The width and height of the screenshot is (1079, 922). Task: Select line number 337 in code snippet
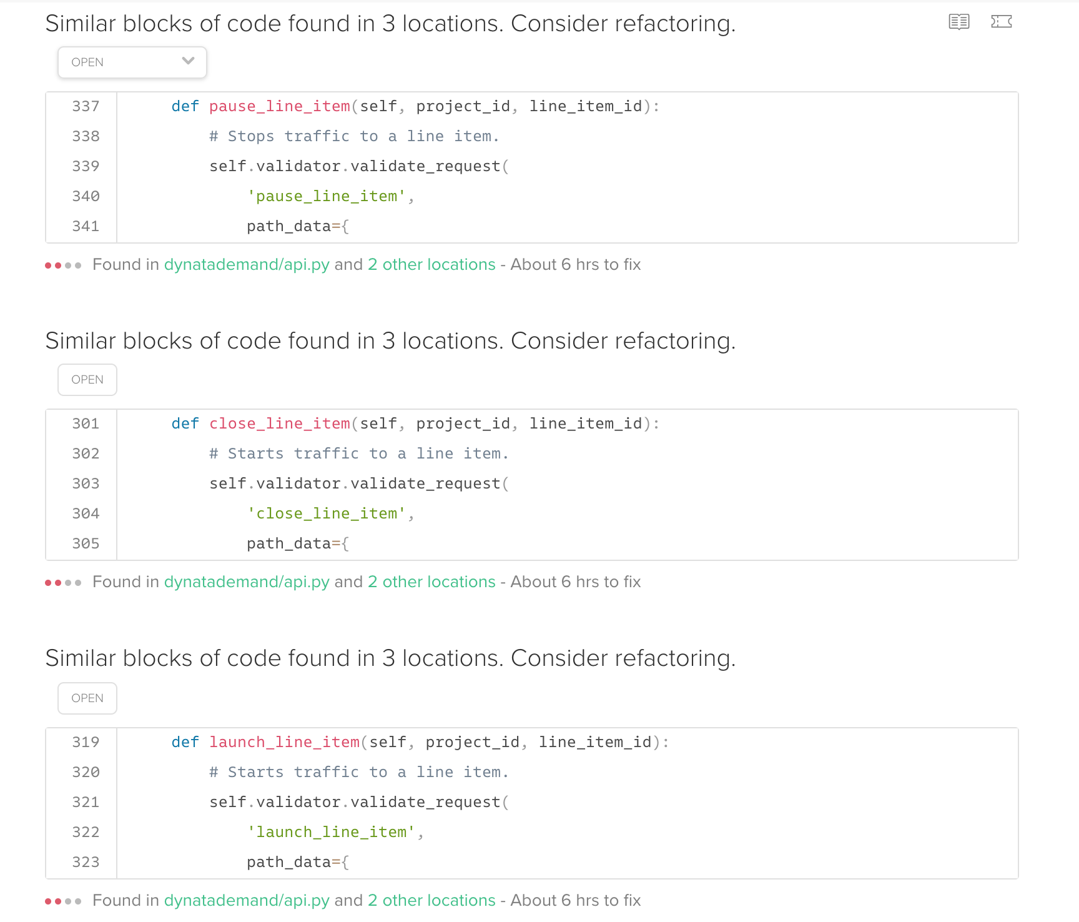click(85, 106)
